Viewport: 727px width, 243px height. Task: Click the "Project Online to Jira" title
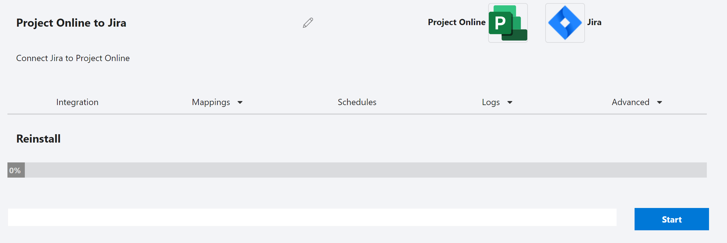(x=71, y=23)
